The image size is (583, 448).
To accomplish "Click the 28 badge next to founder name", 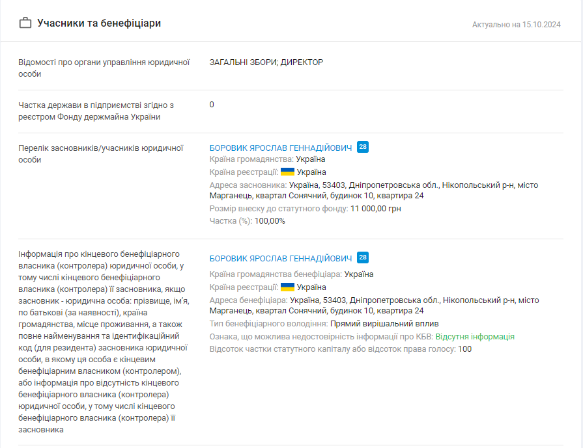I will [363, 147].
